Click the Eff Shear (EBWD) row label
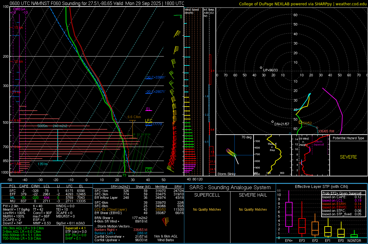The height and width of the screenshot is (244, 368). pos(108,213)
